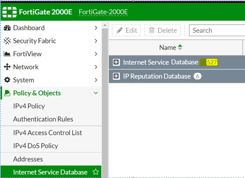The height and width of the screenshot is (178, 245).
Task: Expand the Dashboard menu chevron
Action: [x=96, y=28]
